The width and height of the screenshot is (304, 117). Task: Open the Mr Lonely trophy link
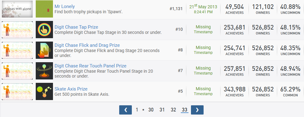[x=65, y=6]
